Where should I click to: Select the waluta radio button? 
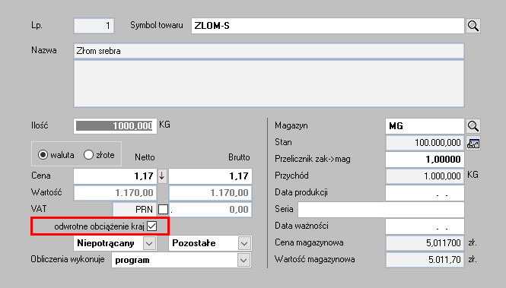(x=43, y=155)
